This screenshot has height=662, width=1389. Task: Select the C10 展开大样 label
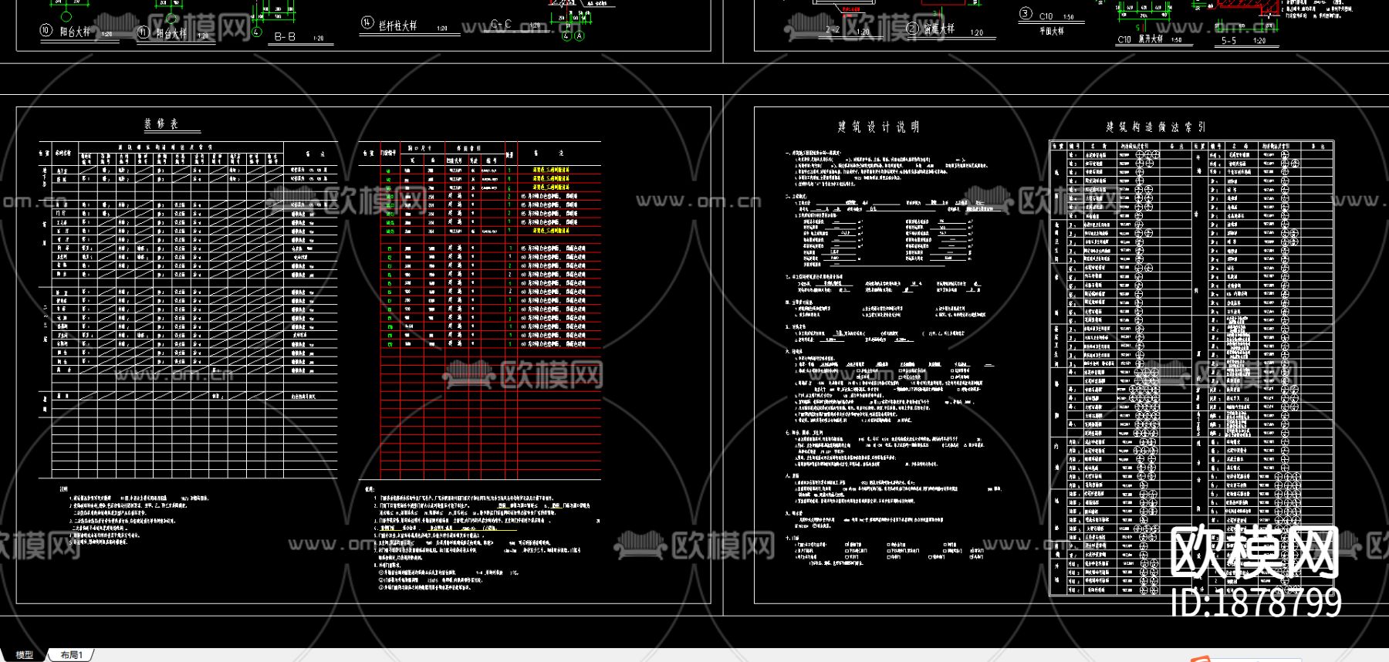(1140, 39)
